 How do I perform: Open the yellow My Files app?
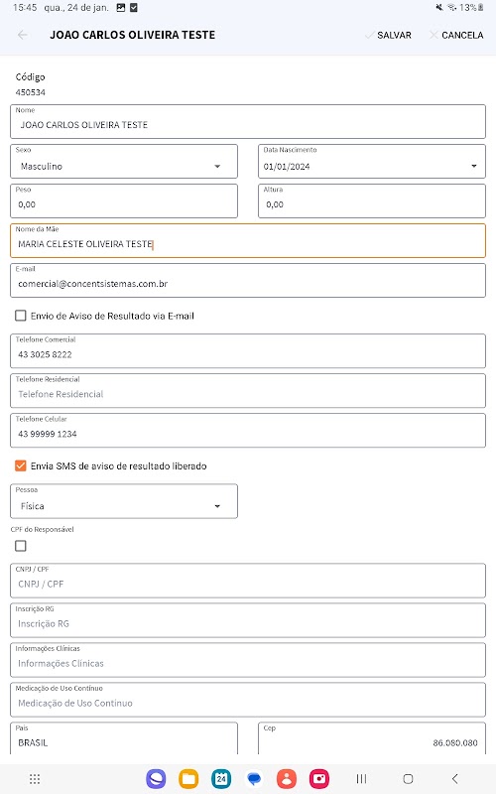[188, 779]
